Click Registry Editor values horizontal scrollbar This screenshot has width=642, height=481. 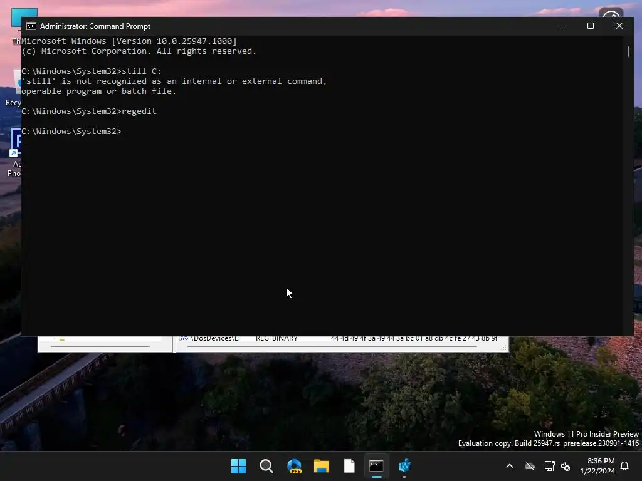tap(332, 346)
